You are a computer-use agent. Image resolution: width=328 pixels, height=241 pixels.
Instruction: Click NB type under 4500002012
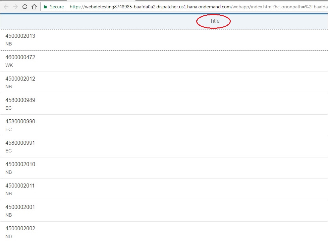[x=9, y=87]
